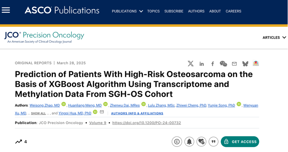Expand the Articles dropdown menu
288x152 pixels.
coord(274,38)
